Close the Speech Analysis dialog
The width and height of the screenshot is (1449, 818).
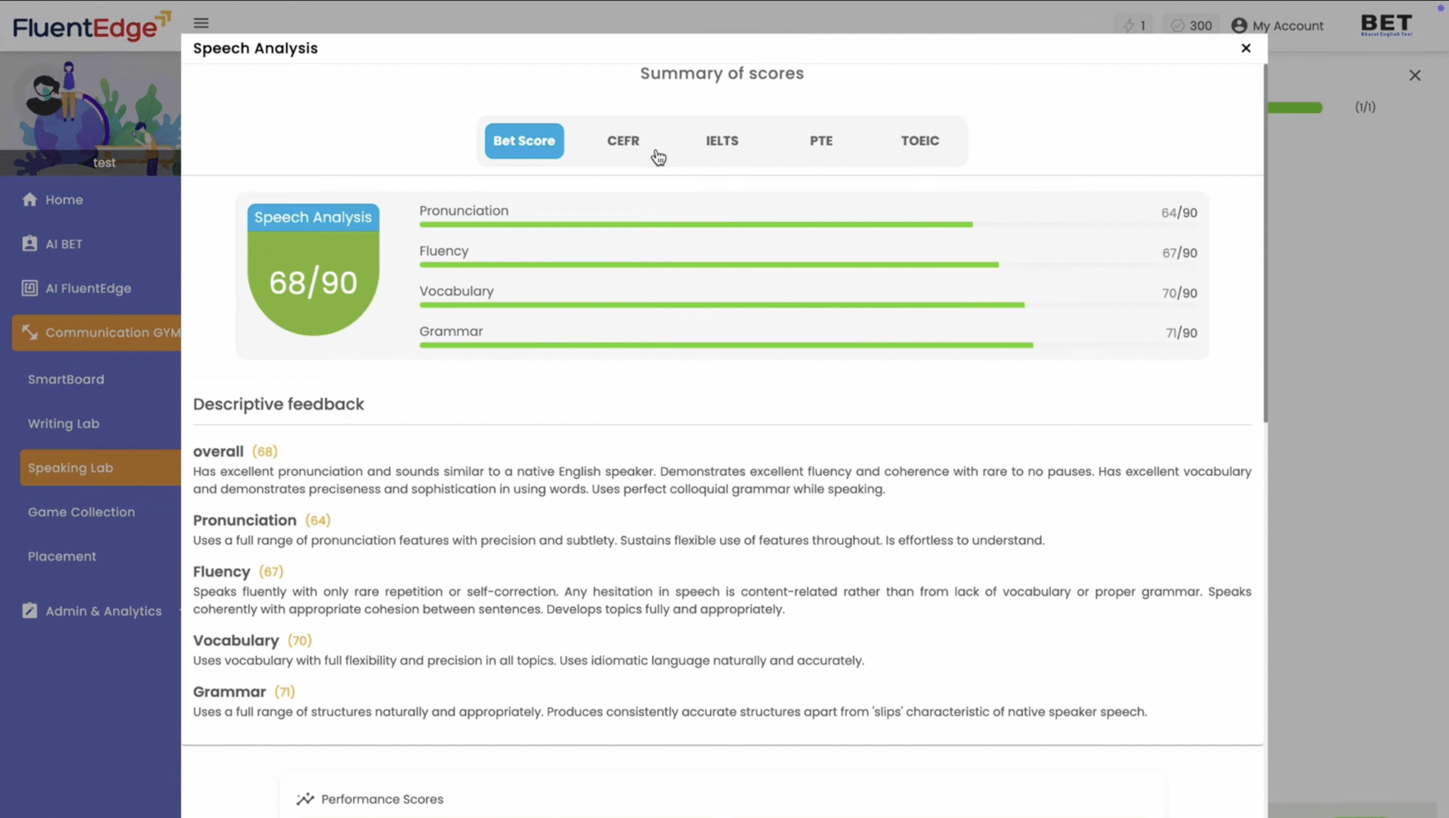pyautogui.click(x=1245, y=48)
